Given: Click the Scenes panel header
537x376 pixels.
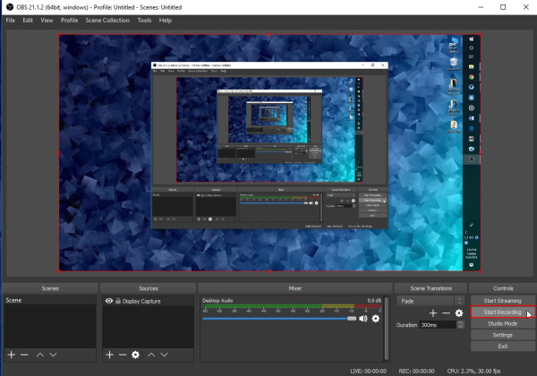Looking at the screenshot, I should click(50, 288).
